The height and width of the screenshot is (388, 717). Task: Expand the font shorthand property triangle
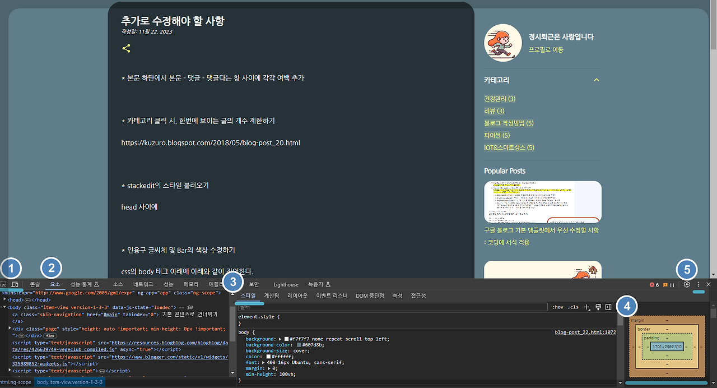point(264,363)
